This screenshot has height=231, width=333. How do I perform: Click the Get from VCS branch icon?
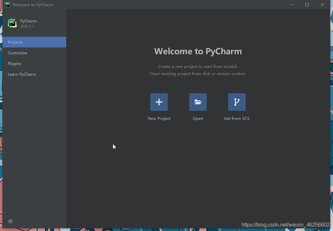pos(237,102)
